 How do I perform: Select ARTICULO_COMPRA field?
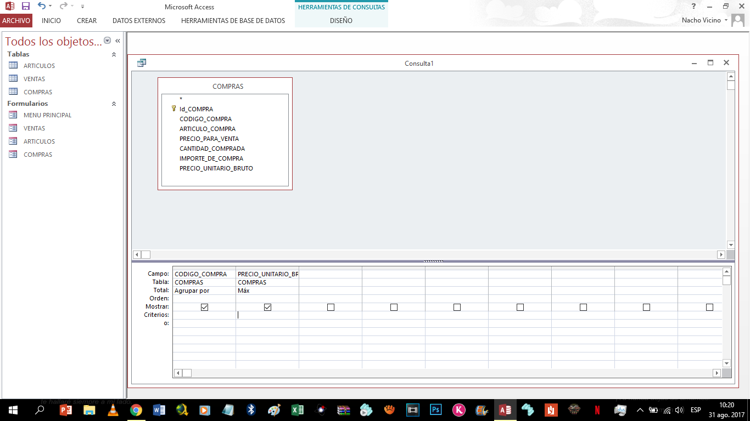pyautogui.click(x=208, y=129)
